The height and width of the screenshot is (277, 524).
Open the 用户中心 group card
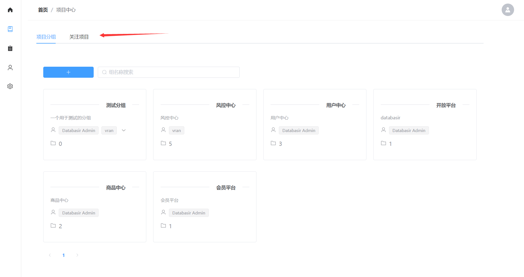coord(315,124)
